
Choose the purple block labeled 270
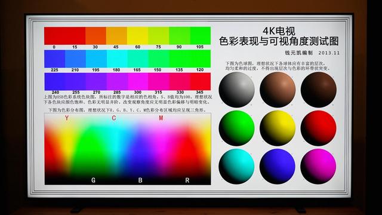(x=96, y=81)
